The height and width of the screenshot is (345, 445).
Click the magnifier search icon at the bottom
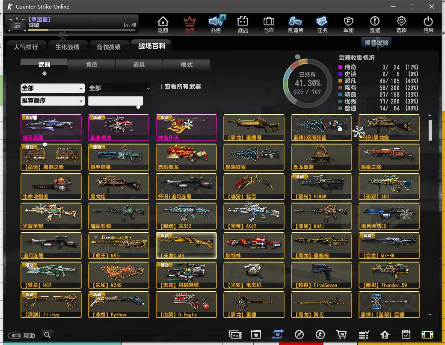coord(47,335)
